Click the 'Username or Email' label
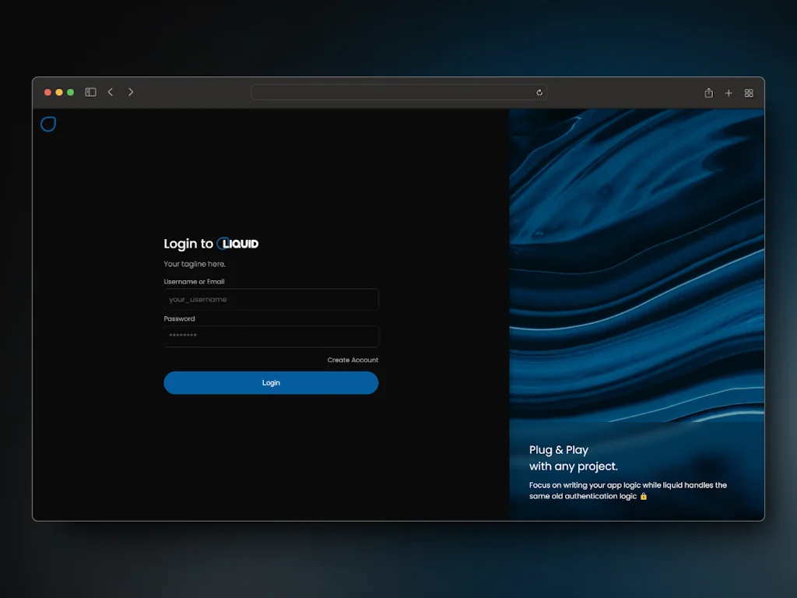This screenshot has height=598, width=797. pos(195,281)
